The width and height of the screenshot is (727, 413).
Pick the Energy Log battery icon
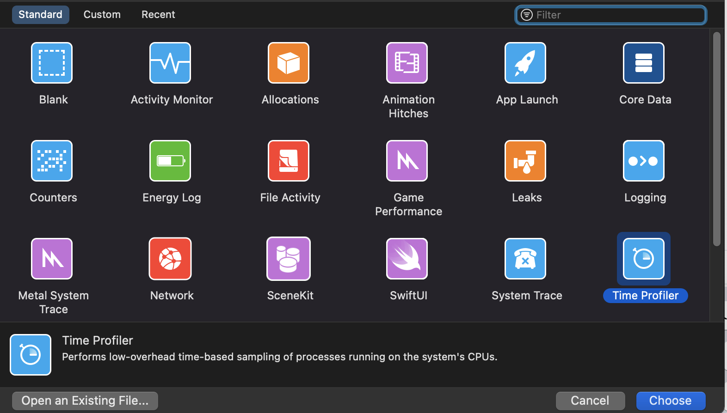click(x=170, y=161)
